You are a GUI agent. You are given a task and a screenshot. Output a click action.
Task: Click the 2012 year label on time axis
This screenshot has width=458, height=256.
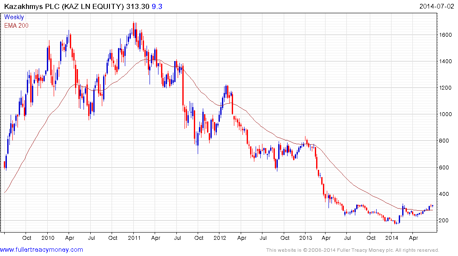click(x=220, y=238)
